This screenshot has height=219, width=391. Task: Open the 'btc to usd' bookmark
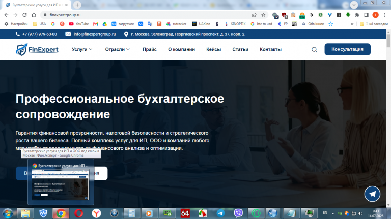pyautogui.click(x=261, y=24)
